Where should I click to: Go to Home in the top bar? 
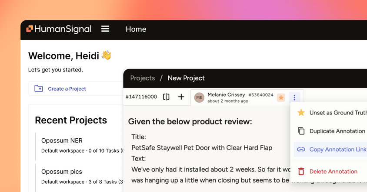click(136, 29)
